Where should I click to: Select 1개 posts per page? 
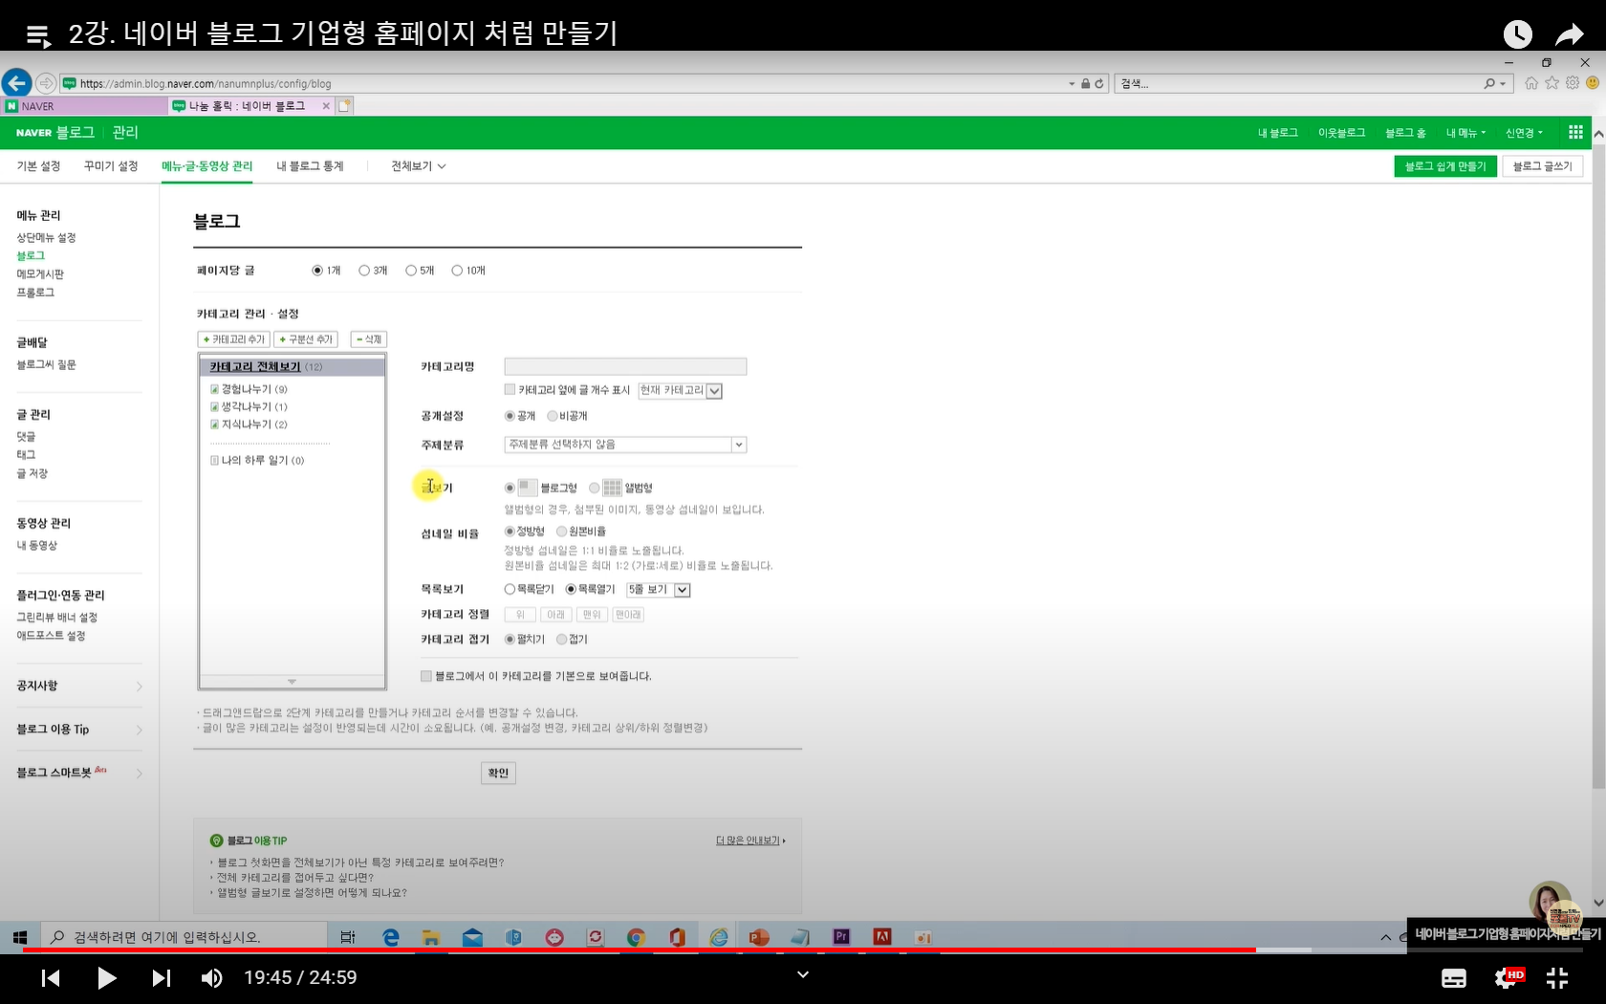click(x=317, y=271)
